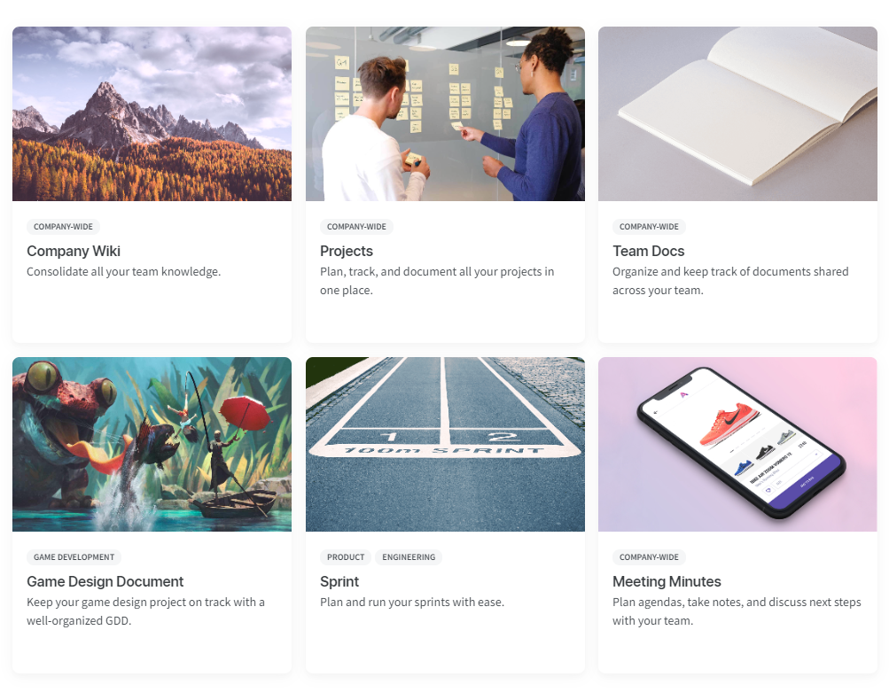Select the PRODUCT tag on Sprint card
Viewport: 889px width, 700px height.
pos(346,557)
